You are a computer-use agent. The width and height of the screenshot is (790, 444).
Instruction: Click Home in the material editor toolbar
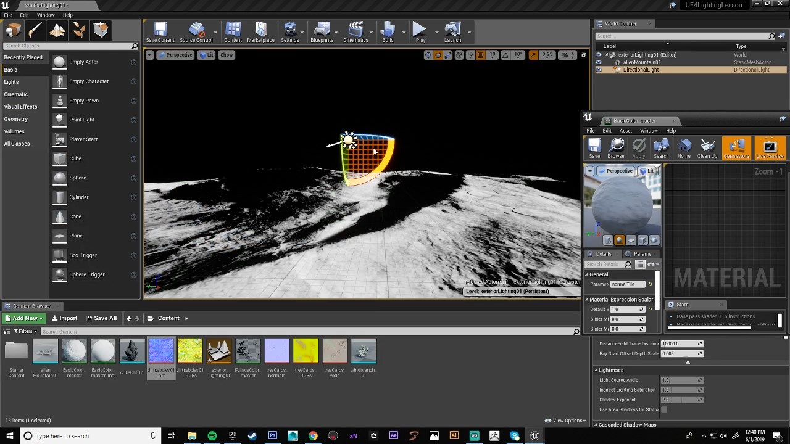[684, 148]
